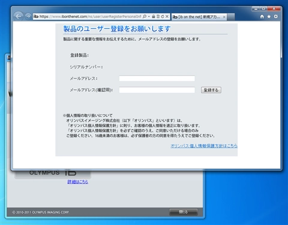This screenshot has height=225, width=288.
Task: Open browser Tools gear icon
Action: 276,17
